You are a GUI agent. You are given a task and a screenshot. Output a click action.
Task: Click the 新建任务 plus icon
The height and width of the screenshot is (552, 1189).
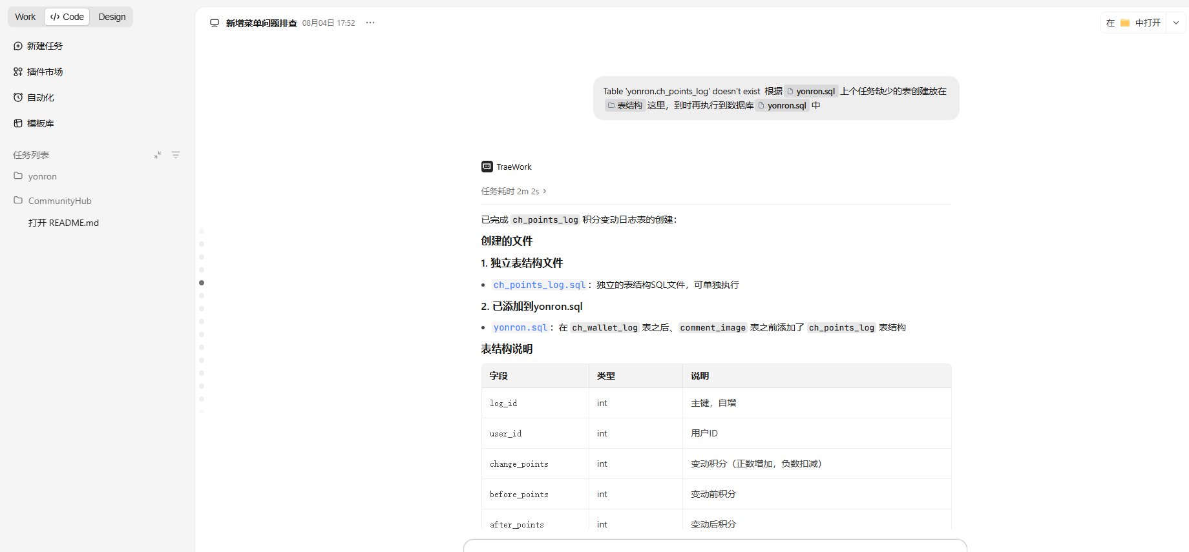point(18,46)
